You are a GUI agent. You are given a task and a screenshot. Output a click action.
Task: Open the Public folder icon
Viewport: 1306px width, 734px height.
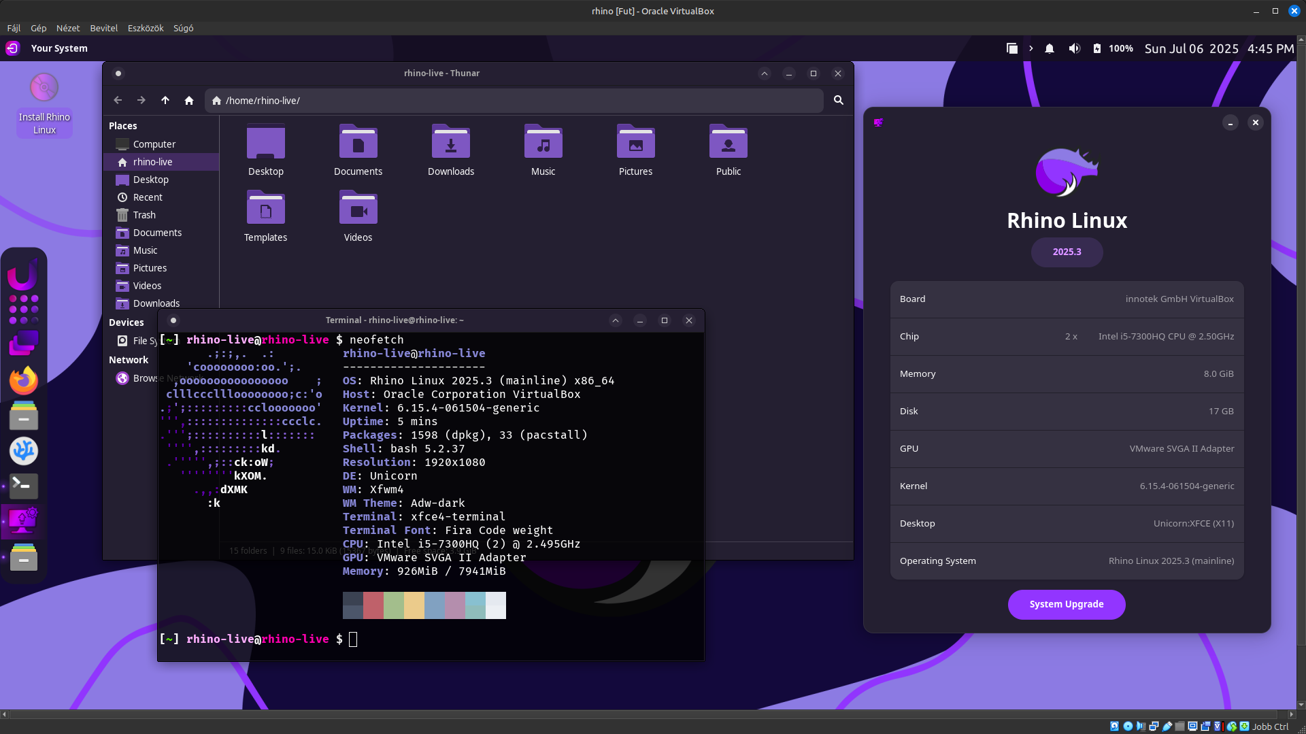(x=728, y=150)
